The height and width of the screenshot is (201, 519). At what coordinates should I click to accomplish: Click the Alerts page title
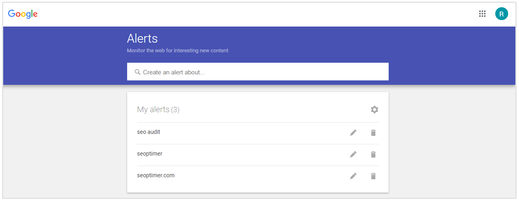click(142, 39)
